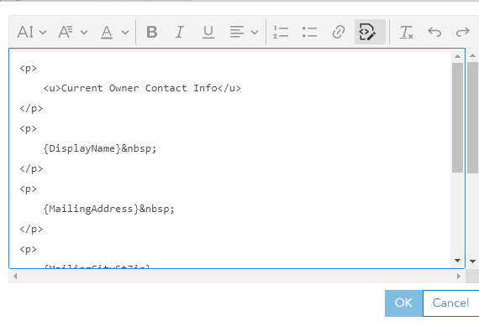Click the editor scroll up arrow
Viewport: 479px width, 326px height.
coord(457,56)
